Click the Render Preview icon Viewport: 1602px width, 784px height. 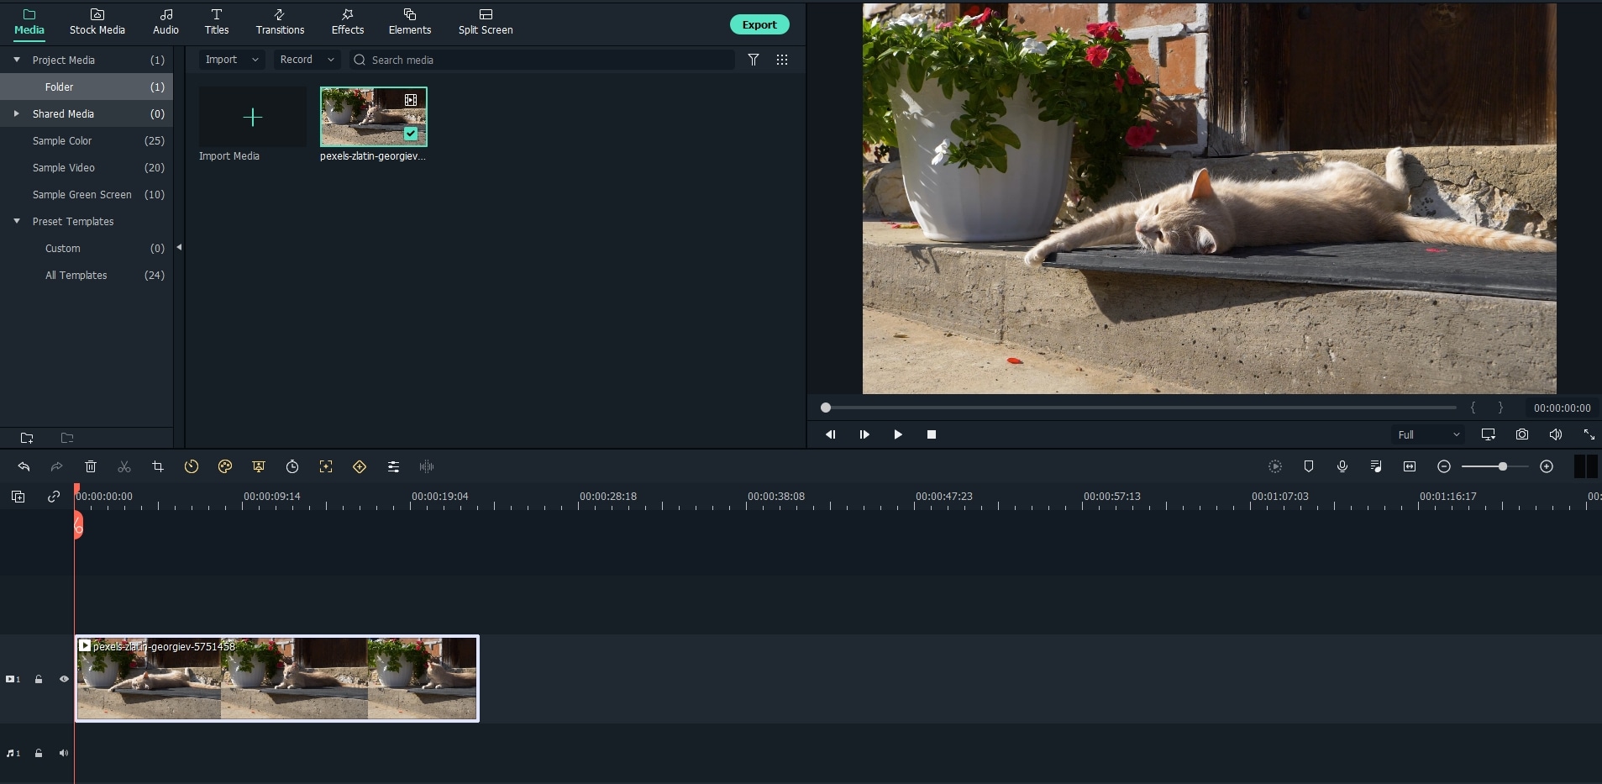click(x=1275, y=466)
